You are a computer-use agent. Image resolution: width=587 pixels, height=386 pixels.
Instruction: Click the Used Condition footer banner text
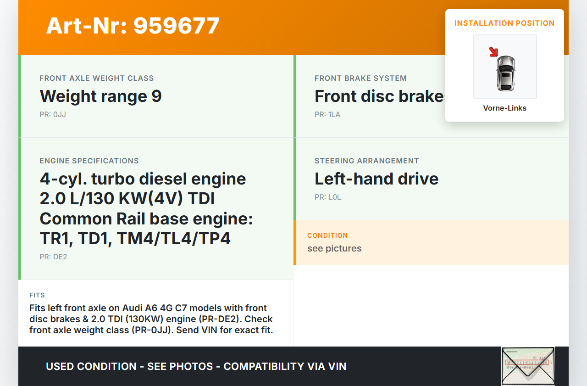pos(196,366)
